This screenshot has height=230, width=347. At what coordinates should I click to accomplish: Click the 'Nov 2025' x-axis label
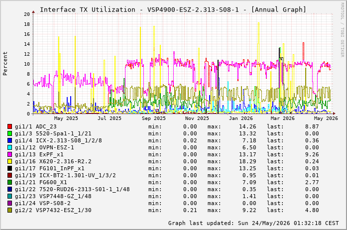coord(197,118)
